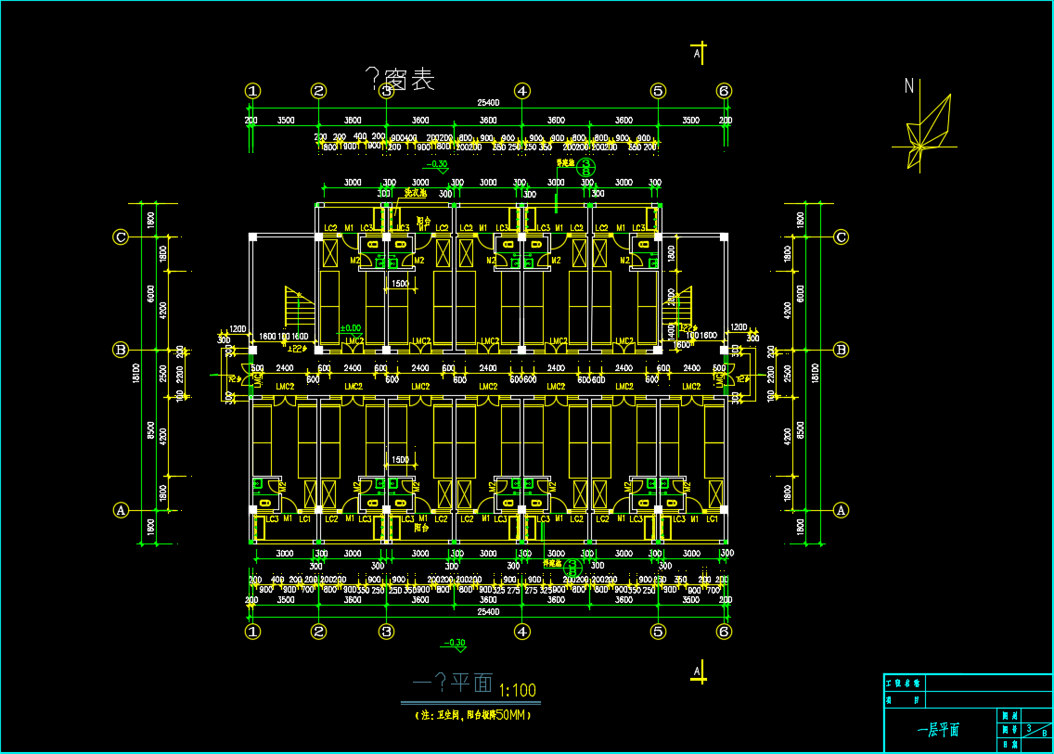This screenshot has width=1054, height=754.
Task: Select the 1:100 scale text
Action: point(518,691)
